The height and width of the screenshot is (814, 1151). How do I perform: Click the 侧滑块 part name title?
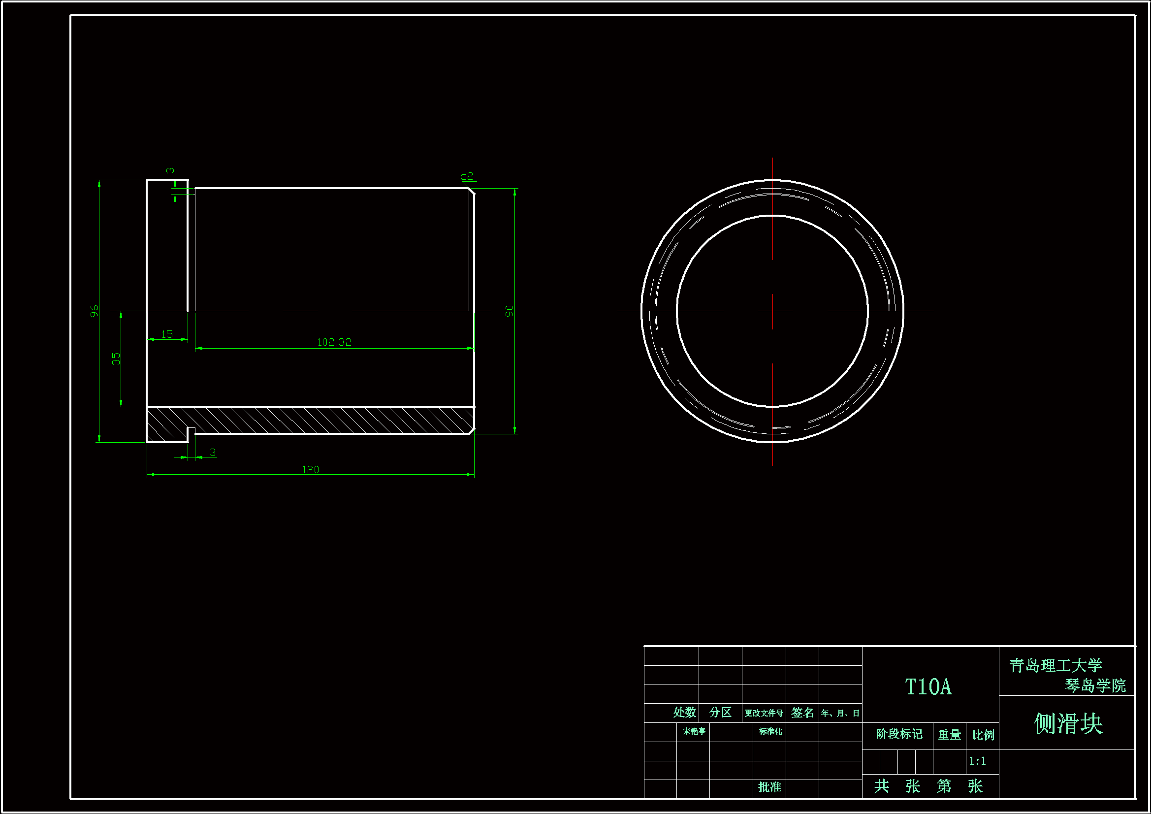click(x=1068, y=724)
